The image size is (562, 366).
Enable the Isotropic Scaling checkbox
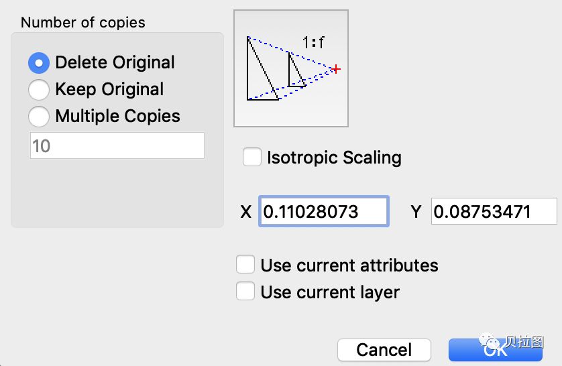pyautogui.click(x=252, y=158)
